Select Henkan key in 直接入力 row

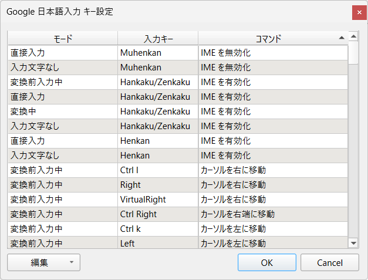[158, 141]
